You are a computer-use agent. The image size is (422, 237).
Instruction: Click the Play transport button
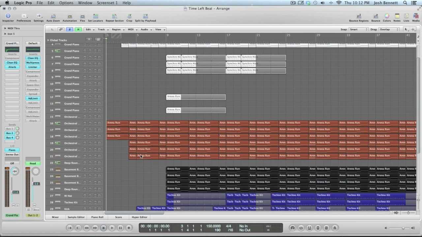point(112,228)
